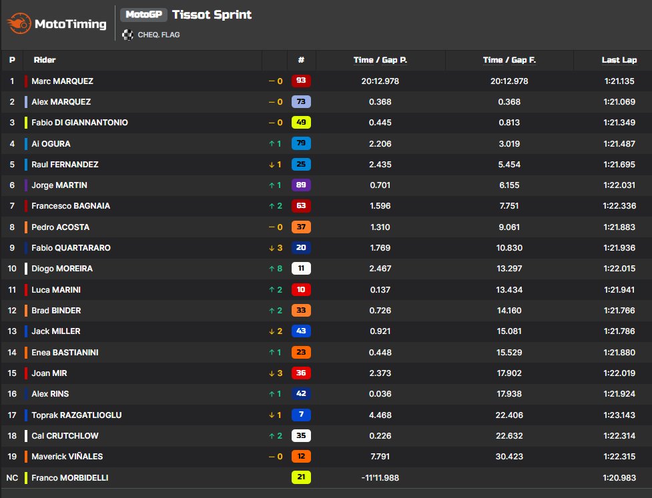This screenshot has height=498, width=652.
Task: Select rider Fabio QUARTARARO
Action: (x=71, y=248)
